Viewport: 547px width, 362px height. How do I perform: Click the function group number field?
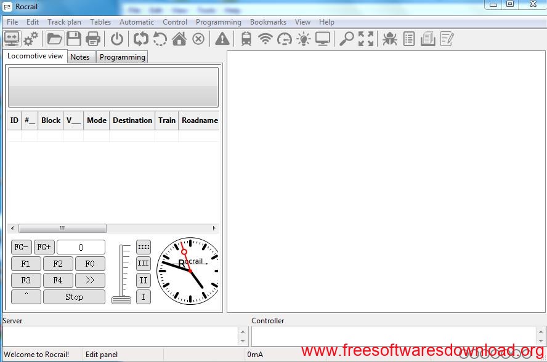(x=81, y=247)
